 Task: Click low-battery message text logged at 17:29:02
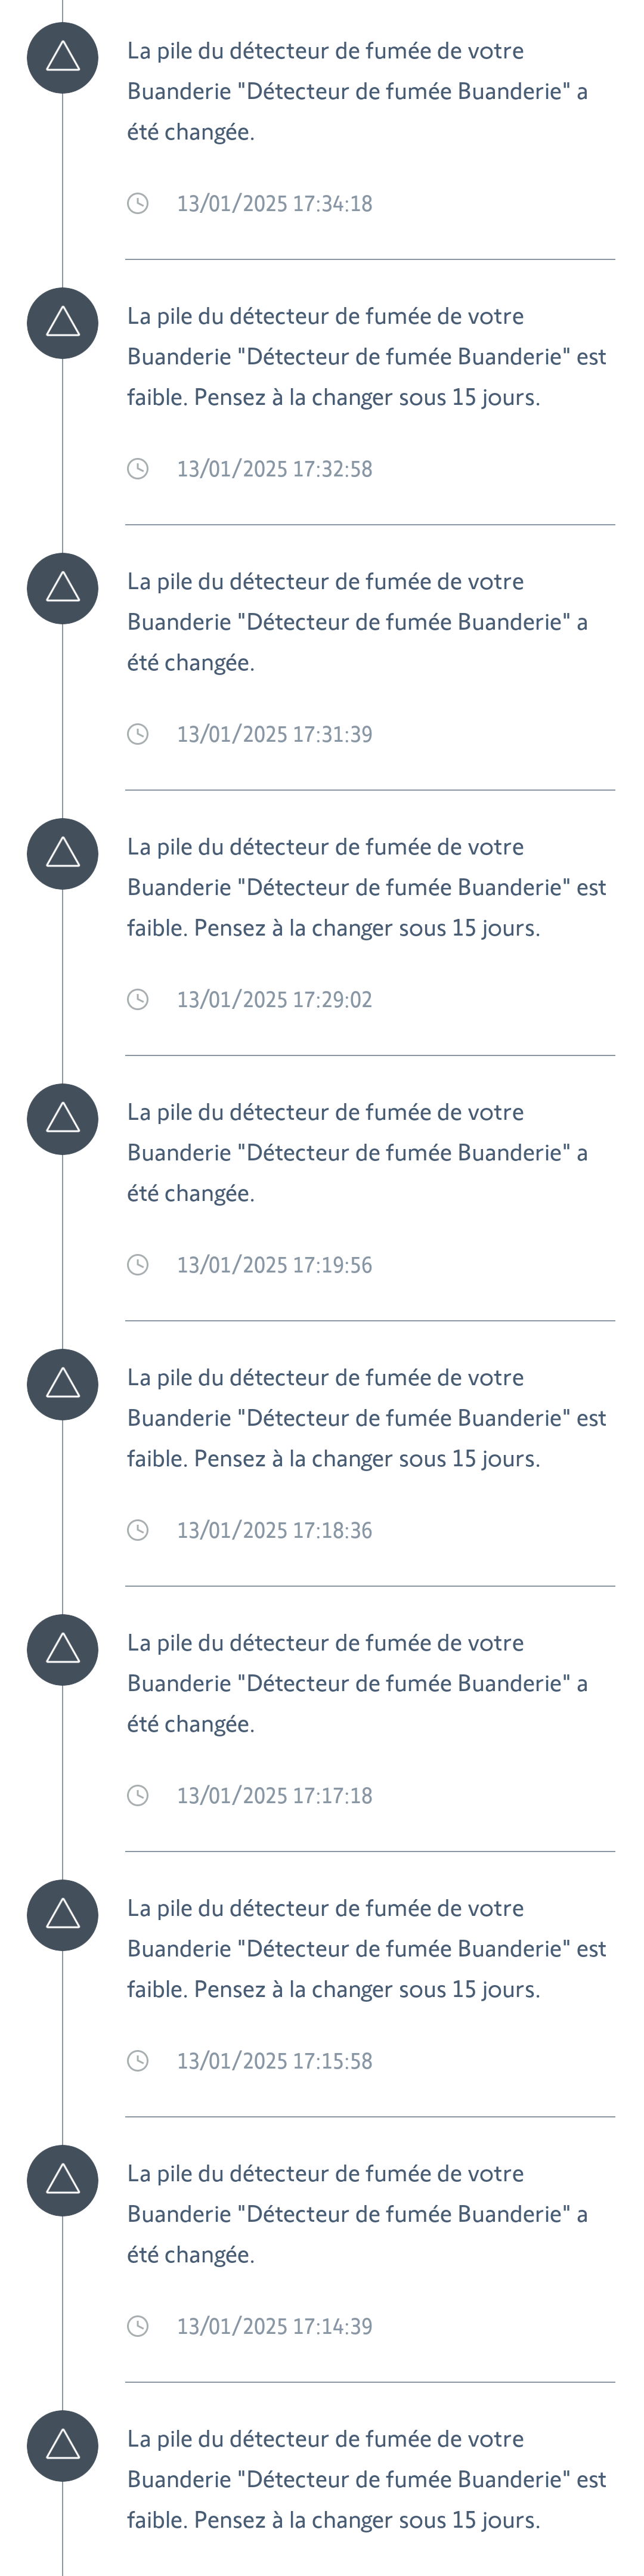(x=366, y=887)
